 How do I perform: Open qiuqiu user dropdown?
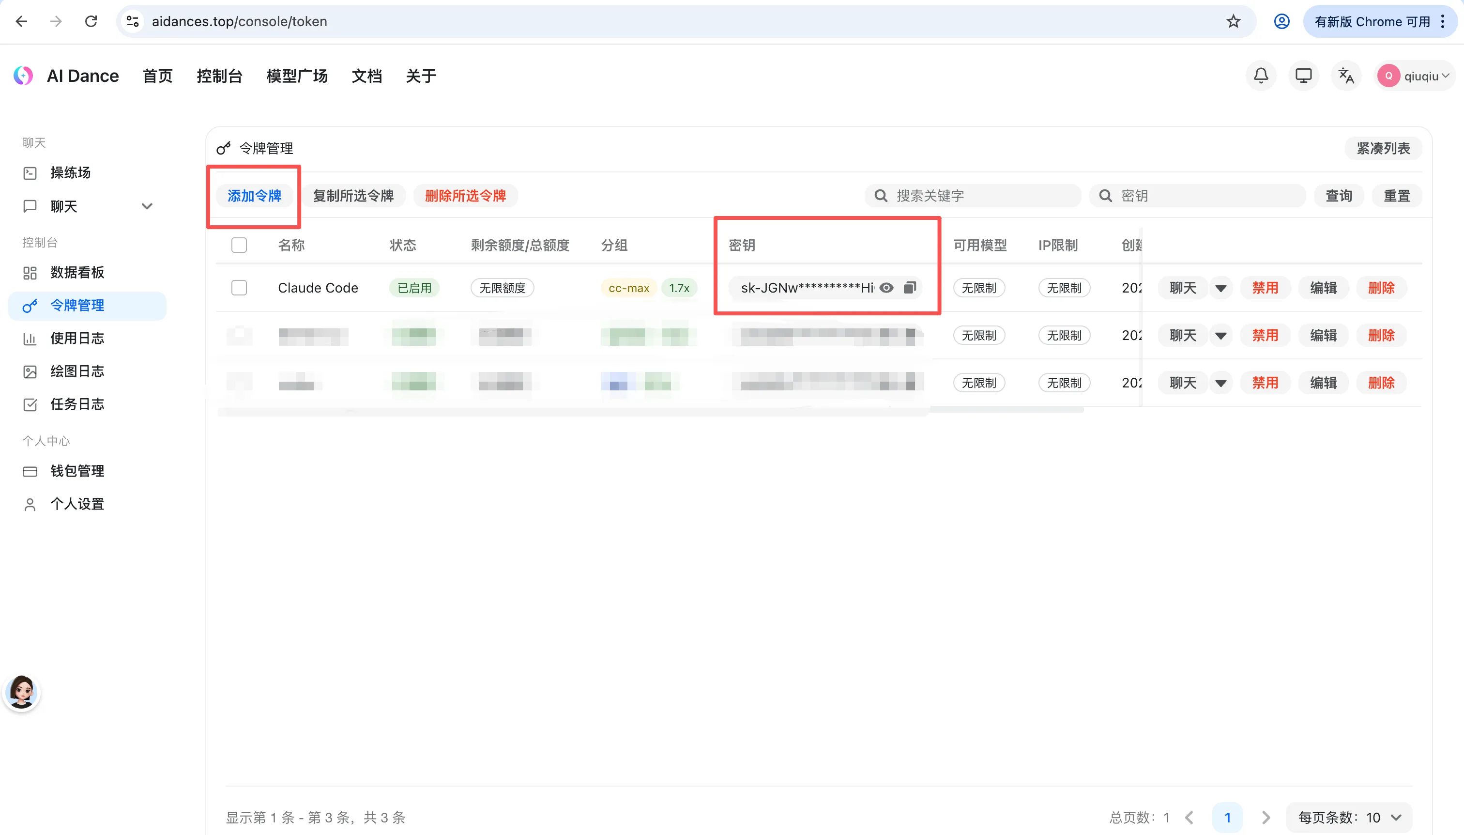coord(1415,76)
